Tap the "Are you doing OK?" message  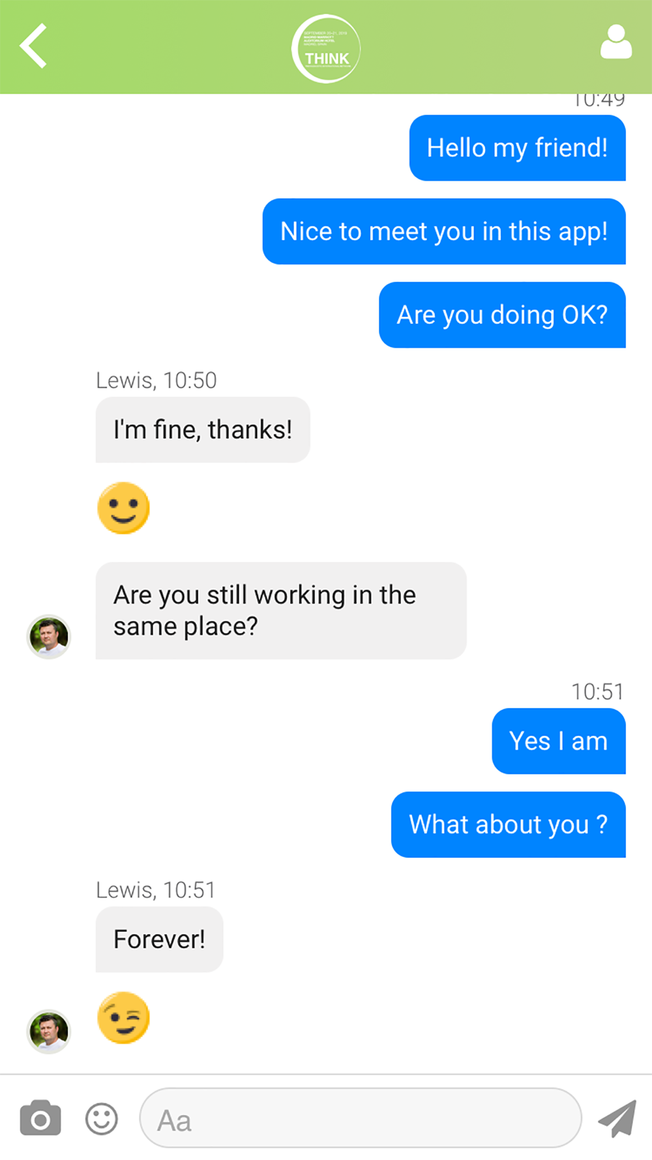click(502, 315)
